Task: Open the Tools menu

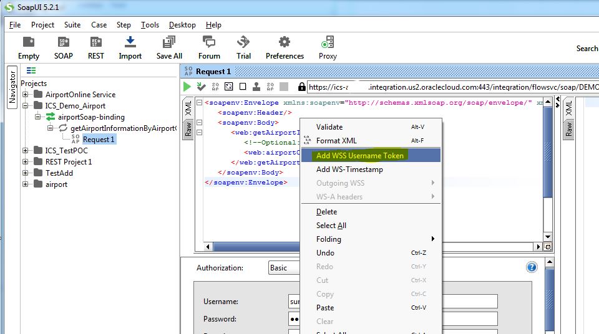Action: (150, 25)
